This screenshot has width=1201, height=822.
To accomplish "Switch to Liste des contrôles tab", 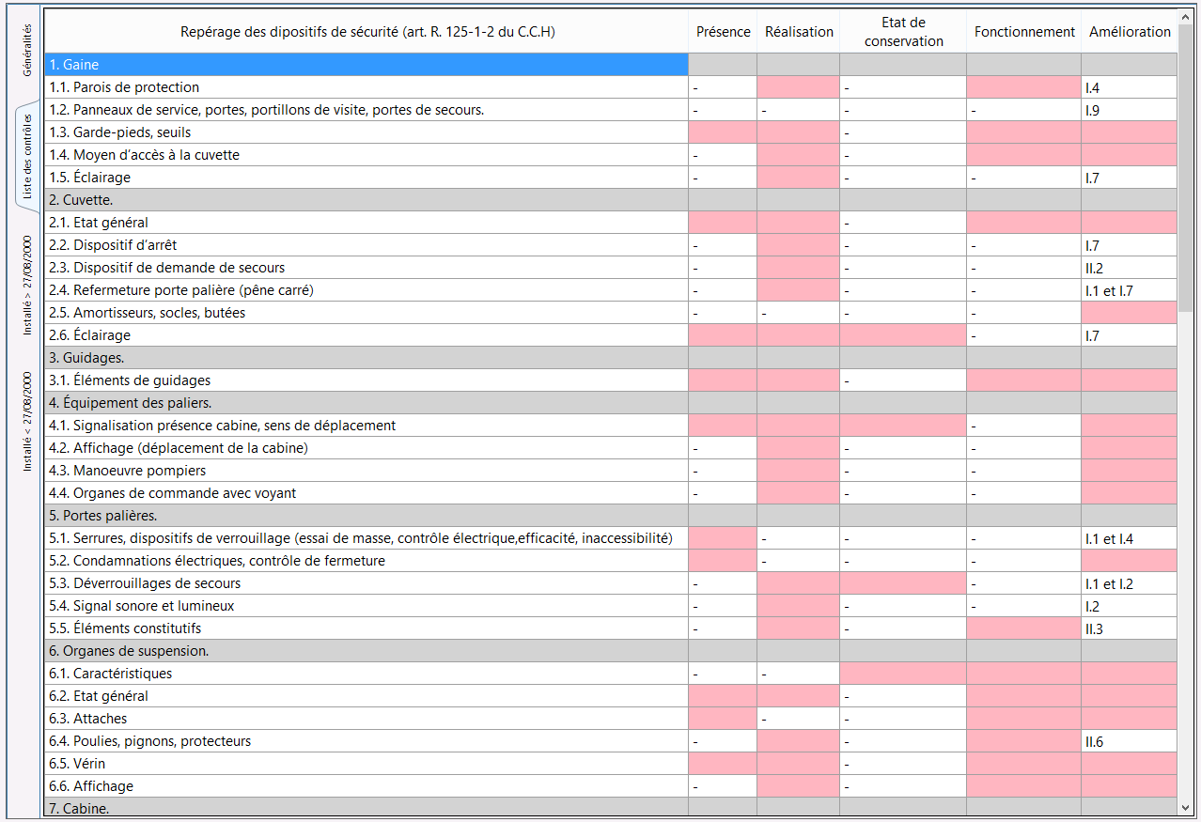I will (27, 156).
